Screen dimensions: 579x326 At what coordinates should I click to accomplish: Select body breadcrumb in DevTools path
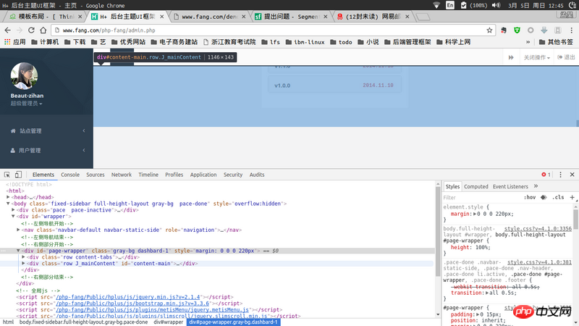(83, 322)
